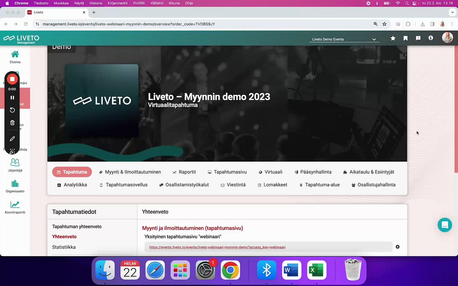Open Microsoft Word from the Dock
Screen dimensions: 458x286
tap(292, 270)
